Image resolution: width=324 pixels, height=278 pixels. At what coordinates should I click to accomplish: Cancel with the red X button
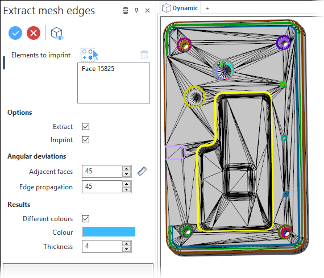click(x=34, y=33)
